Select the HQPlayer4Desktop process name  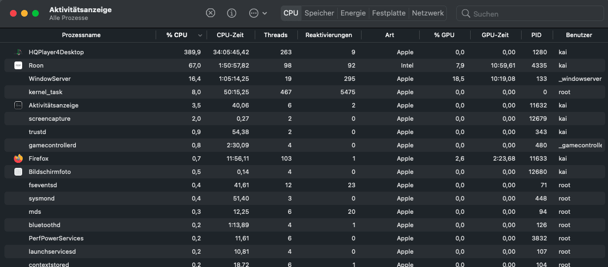click(x=56, y=52)
